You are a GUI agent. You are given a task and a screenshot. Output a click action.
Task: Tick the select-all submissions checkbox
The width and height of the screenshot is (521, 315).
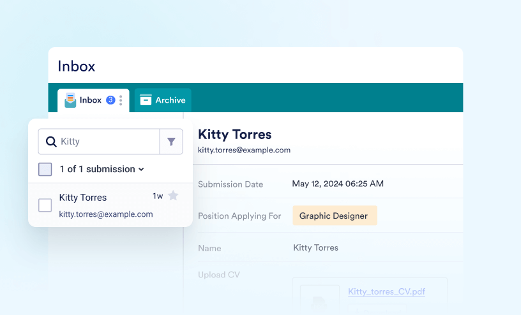[45, 169]
